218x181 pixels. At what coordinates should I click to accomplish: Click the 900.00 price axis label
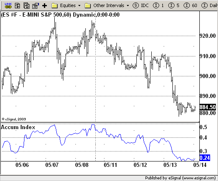208,76
